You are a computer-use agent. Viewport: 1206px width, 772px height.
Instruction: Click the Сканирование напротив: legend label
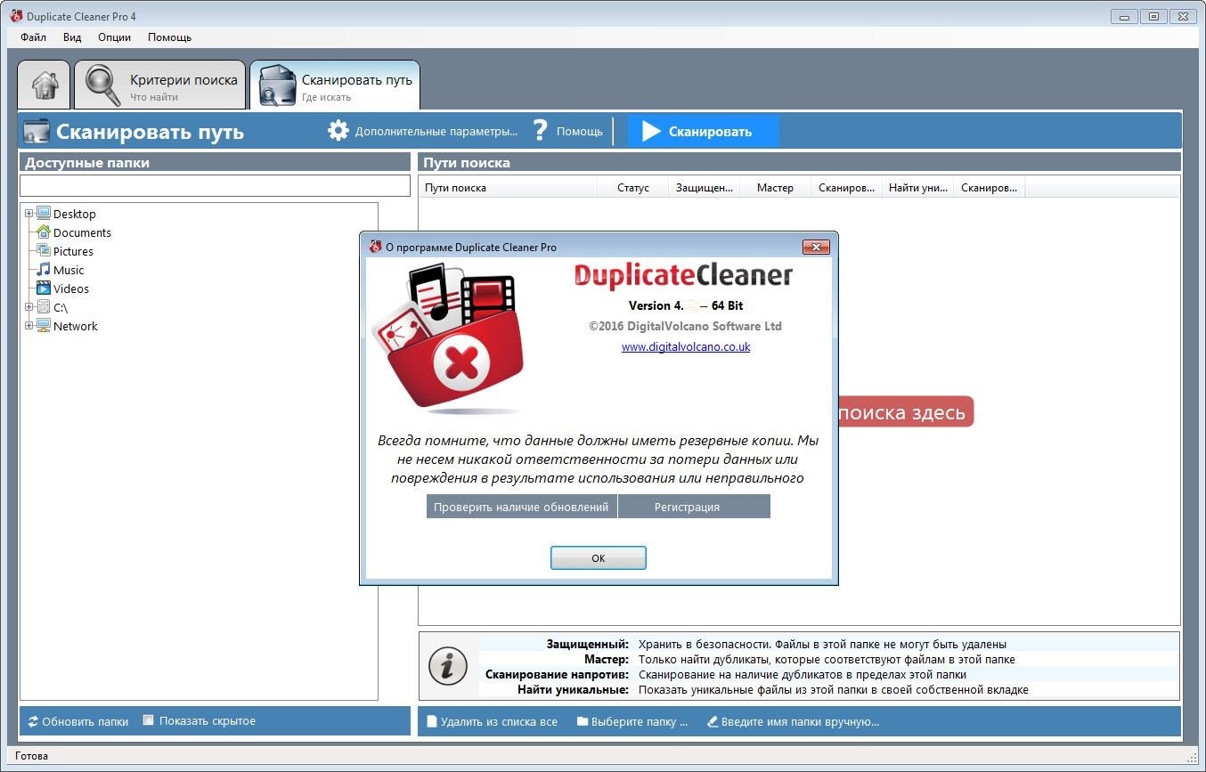557,674
